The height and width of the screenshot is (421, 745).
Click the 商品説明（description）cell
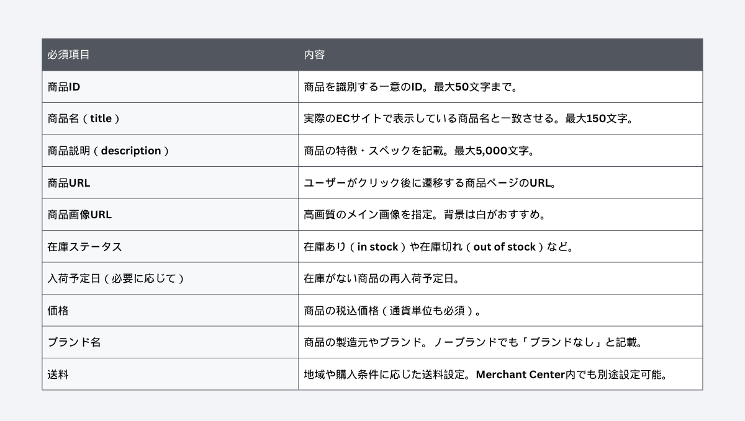pyautogui.click(x=170, y=151)
